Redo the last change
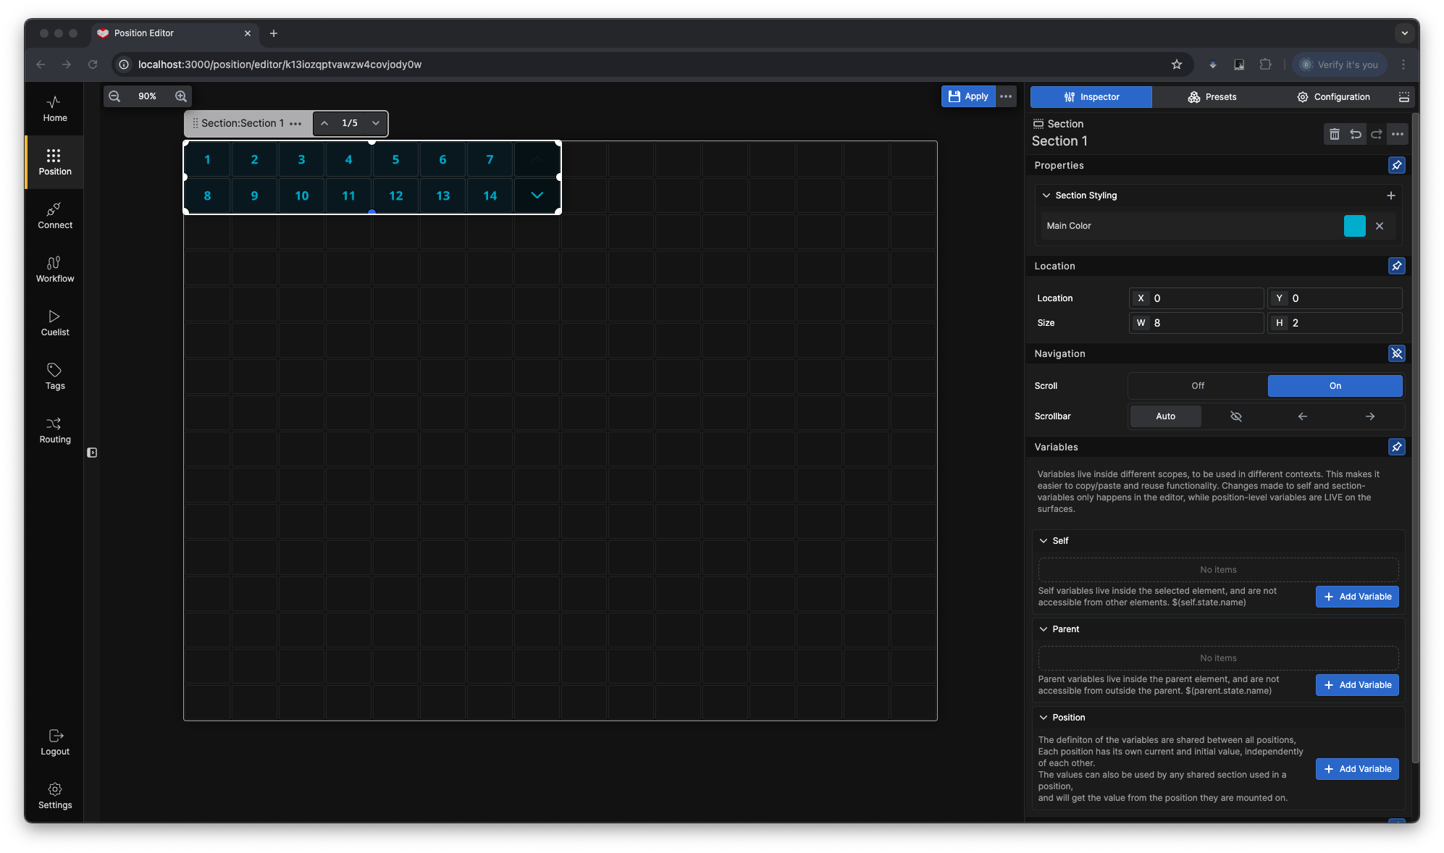Image resolution: width=1444 pixels, height=853 pixels. point(1376,134)
